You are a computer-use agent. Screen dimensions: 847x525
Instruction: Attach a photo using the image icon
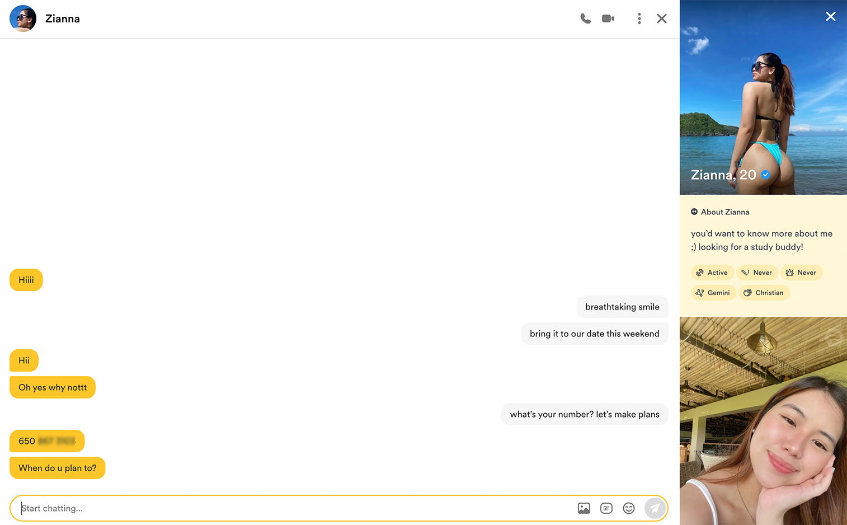tap(584, 508)
